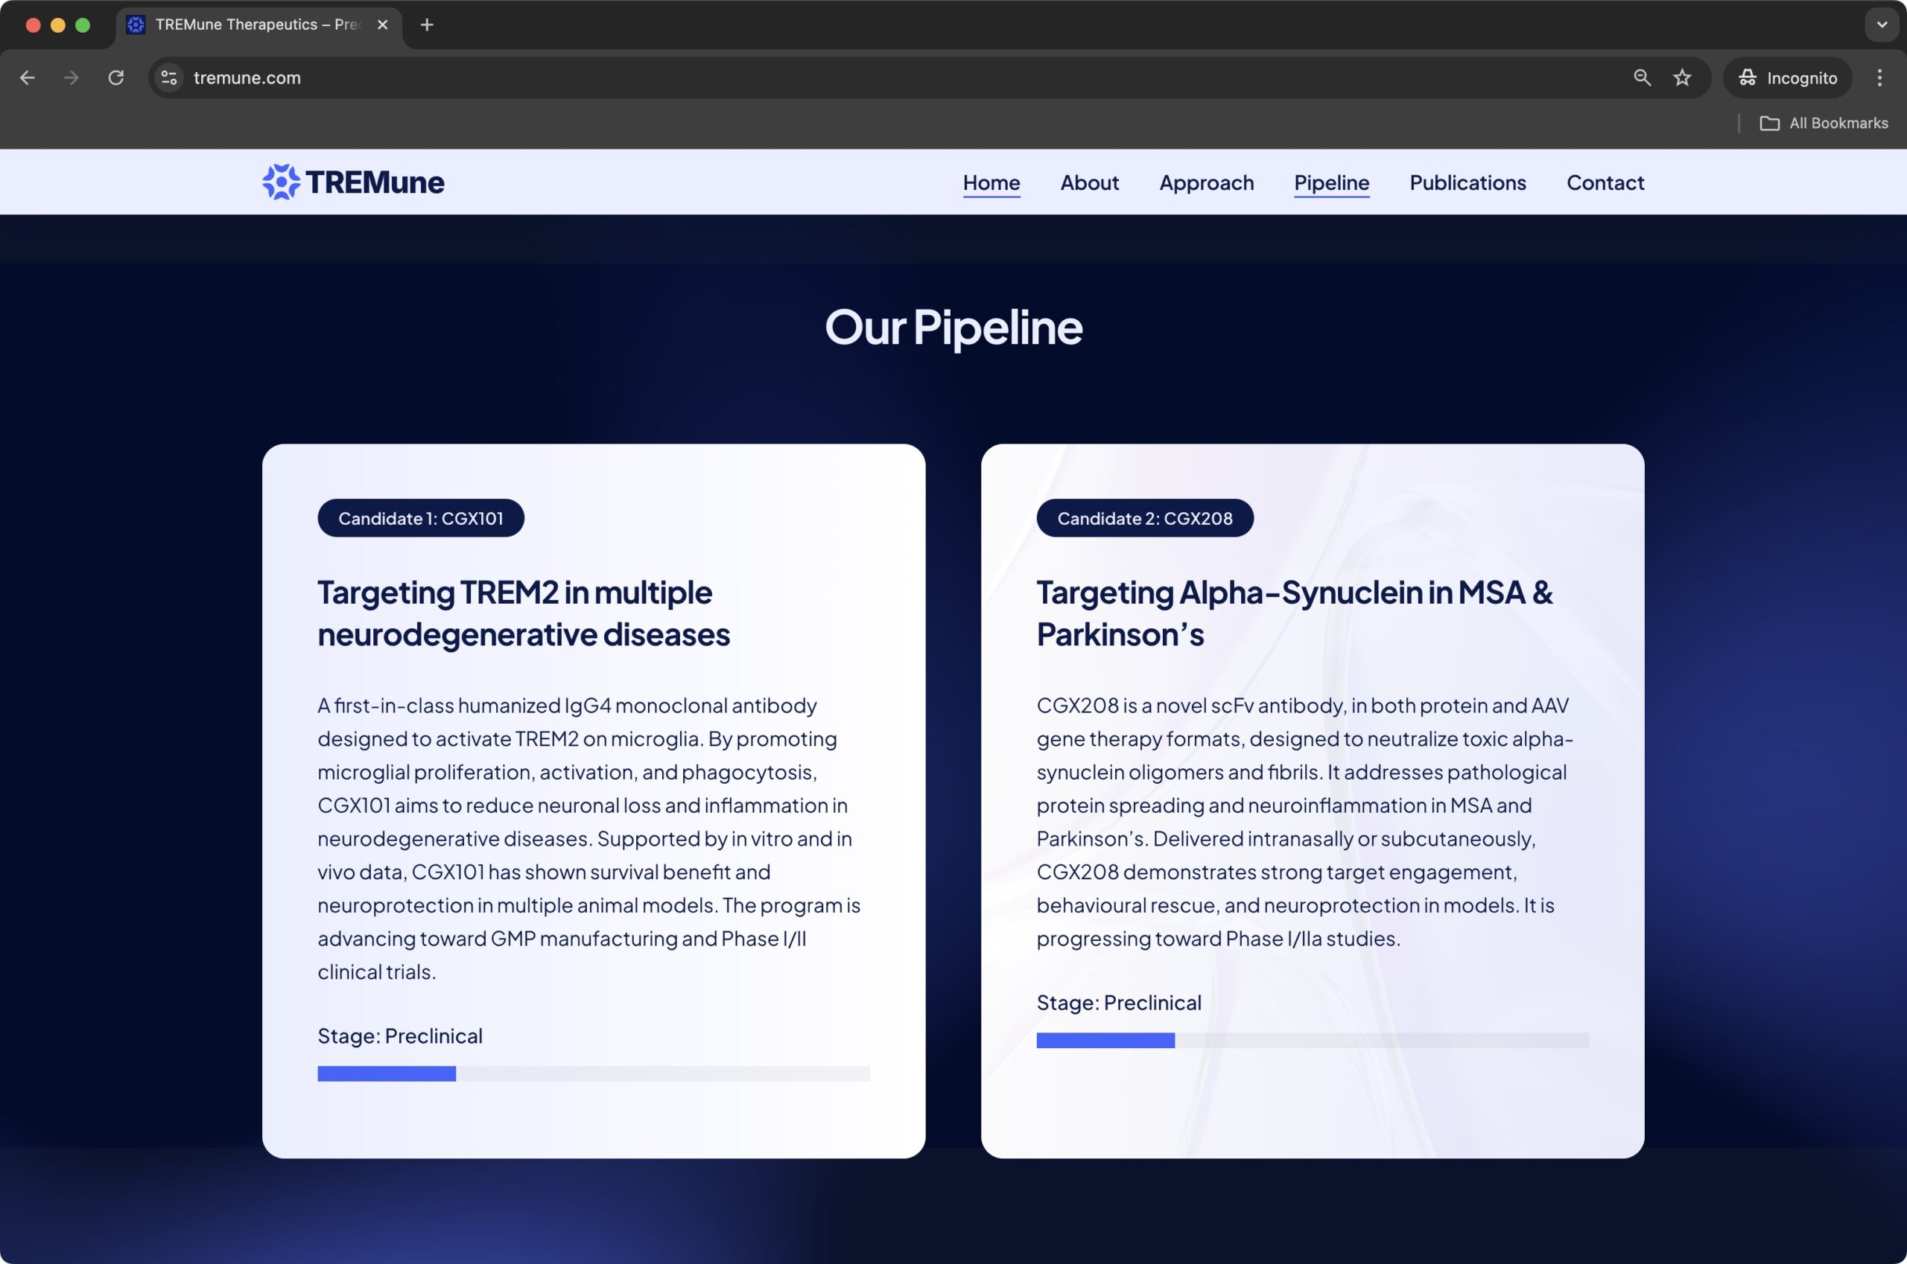Close the TREMune Therapeutics tab
Viewport: 1907px width, 1264px height.
pyautogui.click(x=382, y=25)
